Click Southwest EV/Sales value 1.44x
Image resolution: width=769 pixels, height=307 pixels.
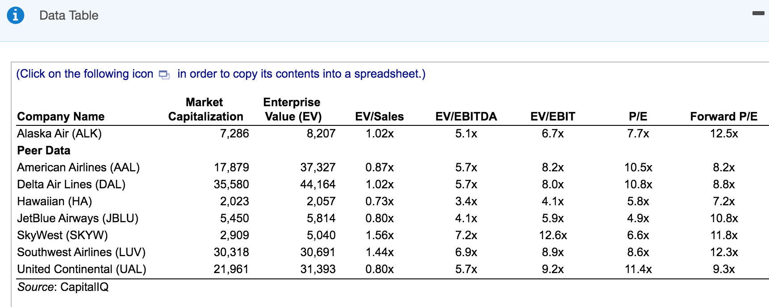point(380,252)
